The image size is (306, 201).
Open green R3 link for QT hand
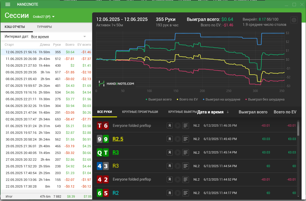(x=116, y=152)
